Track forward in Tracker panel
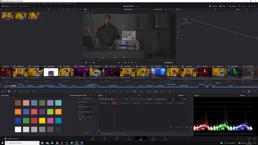The image size is (258, 145). tap(109, 99)
